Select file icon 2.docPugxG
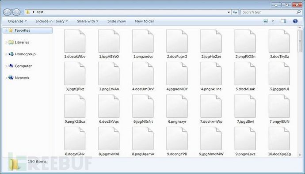The height and width of the screenshot is (174, 305). (x=177, y=41)
